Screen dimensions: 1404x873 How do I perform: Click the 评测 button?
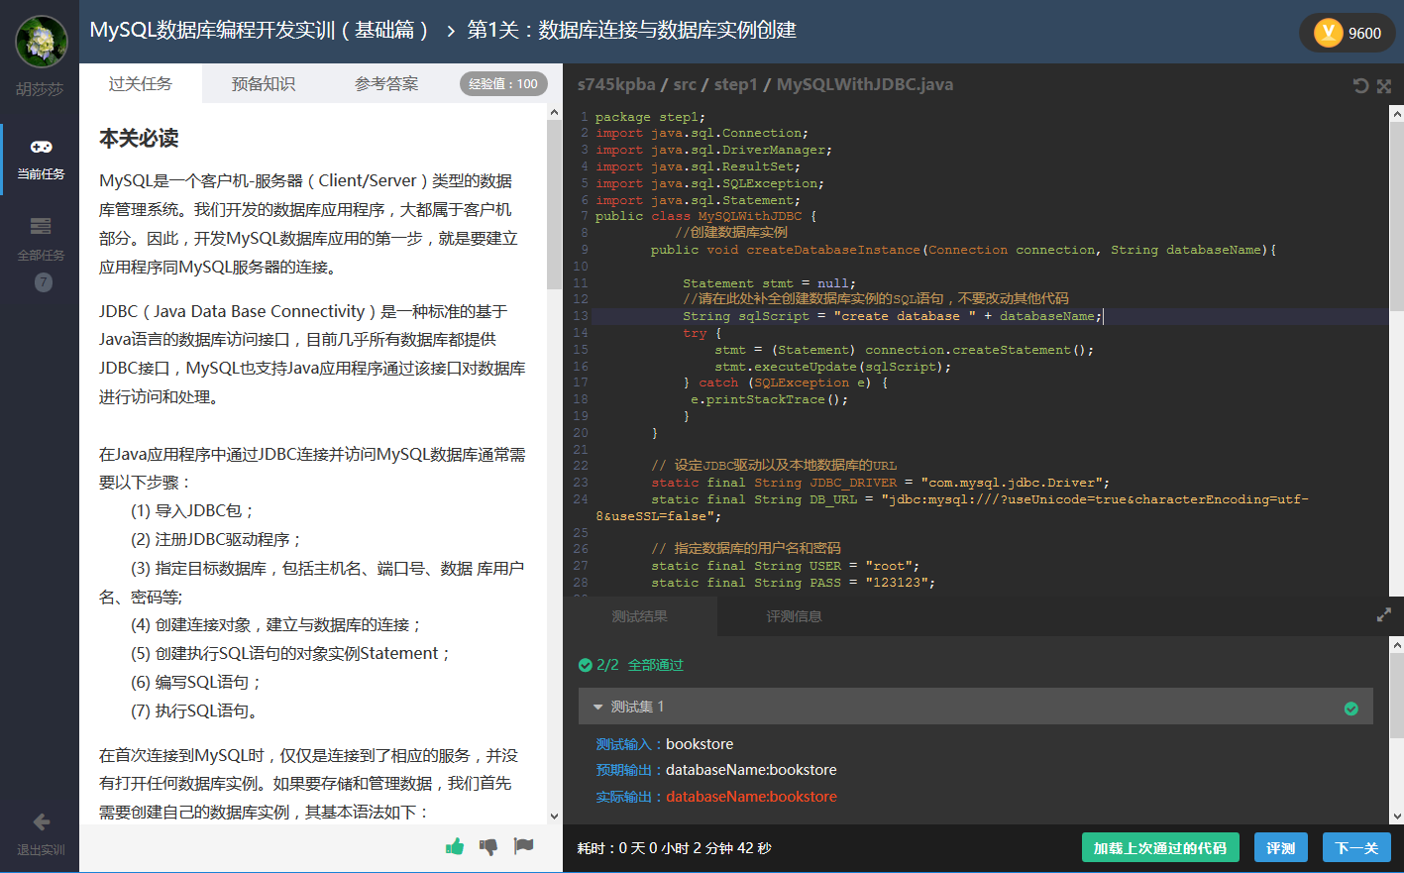pos(1281,848)
